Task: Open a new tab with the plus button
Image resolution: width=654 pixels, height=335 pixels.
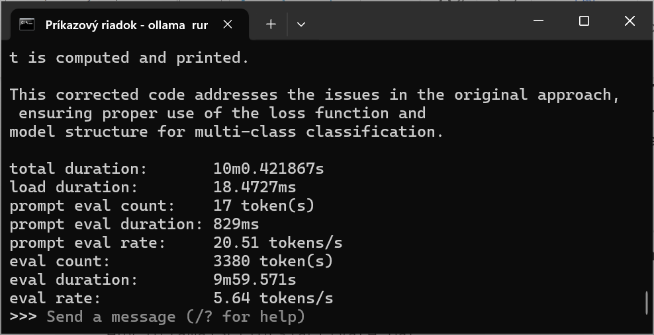Action: [x=271, y=24]
